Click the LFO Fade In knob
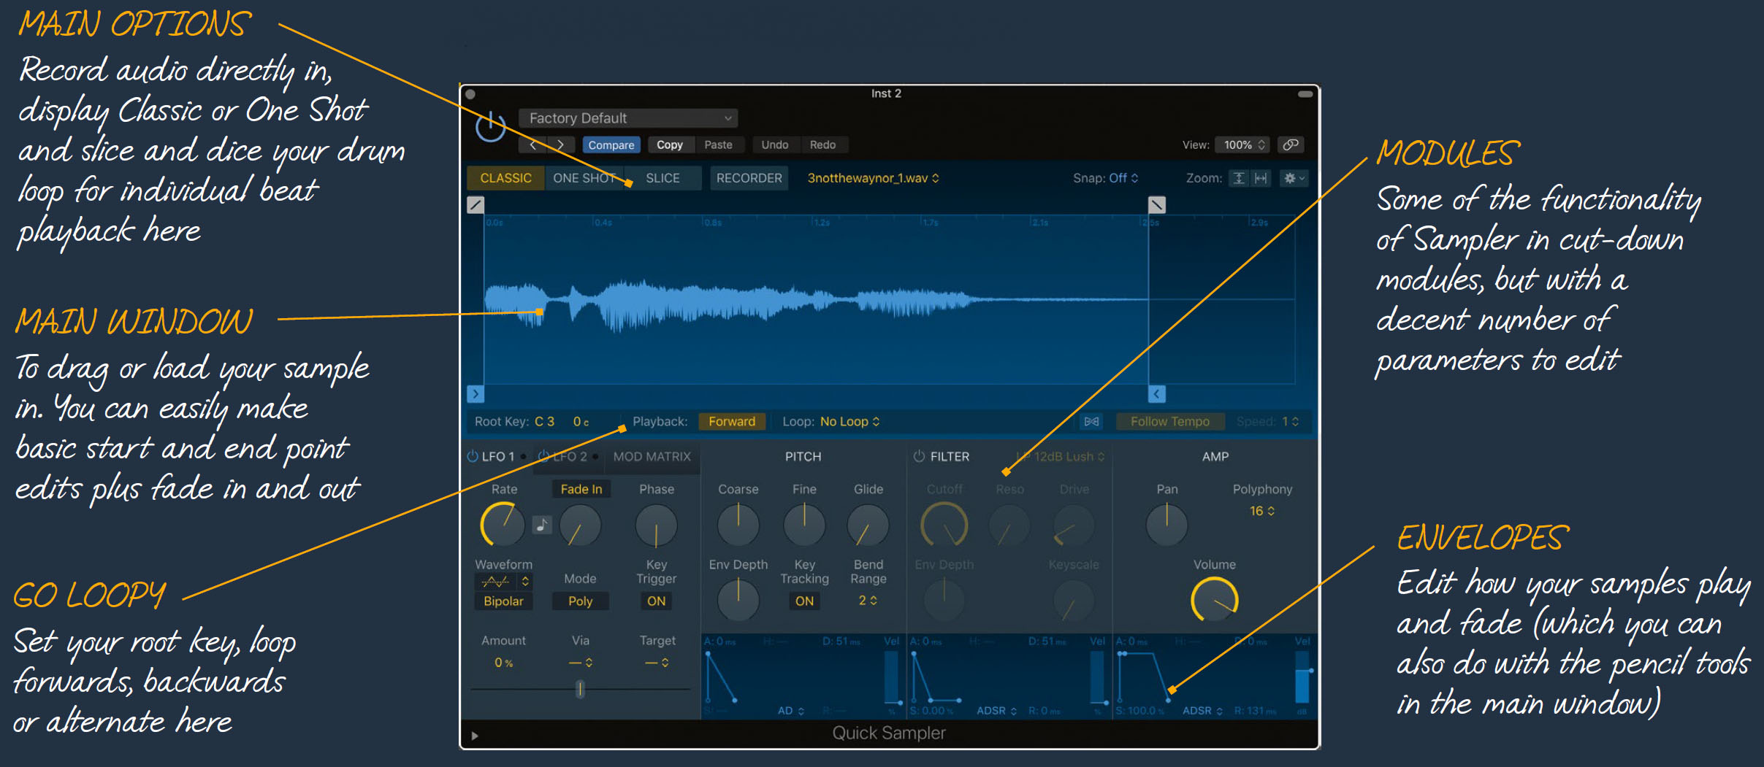This screenshot has height=767, width=1764. click(580, 525)
